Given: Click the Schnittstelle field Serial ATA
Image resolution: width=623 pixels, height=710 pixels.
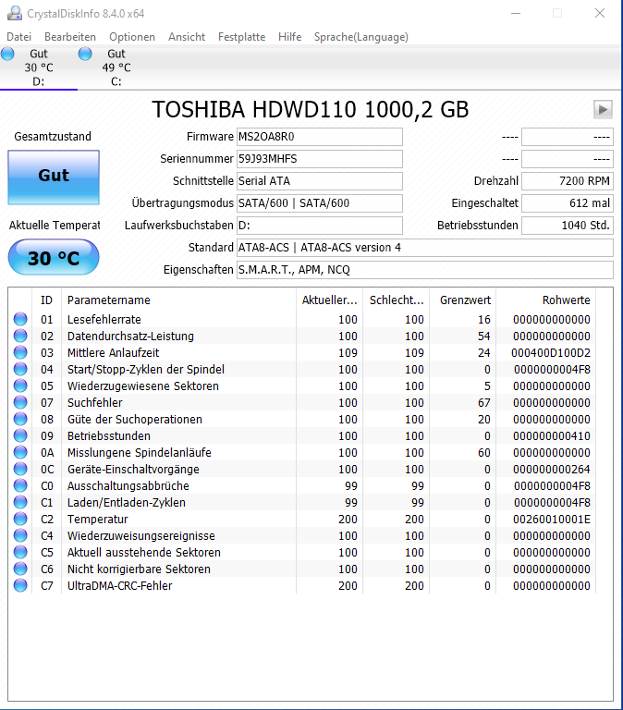Looking at the screenshot, I should pyautogui.click(x=320, y=181).
